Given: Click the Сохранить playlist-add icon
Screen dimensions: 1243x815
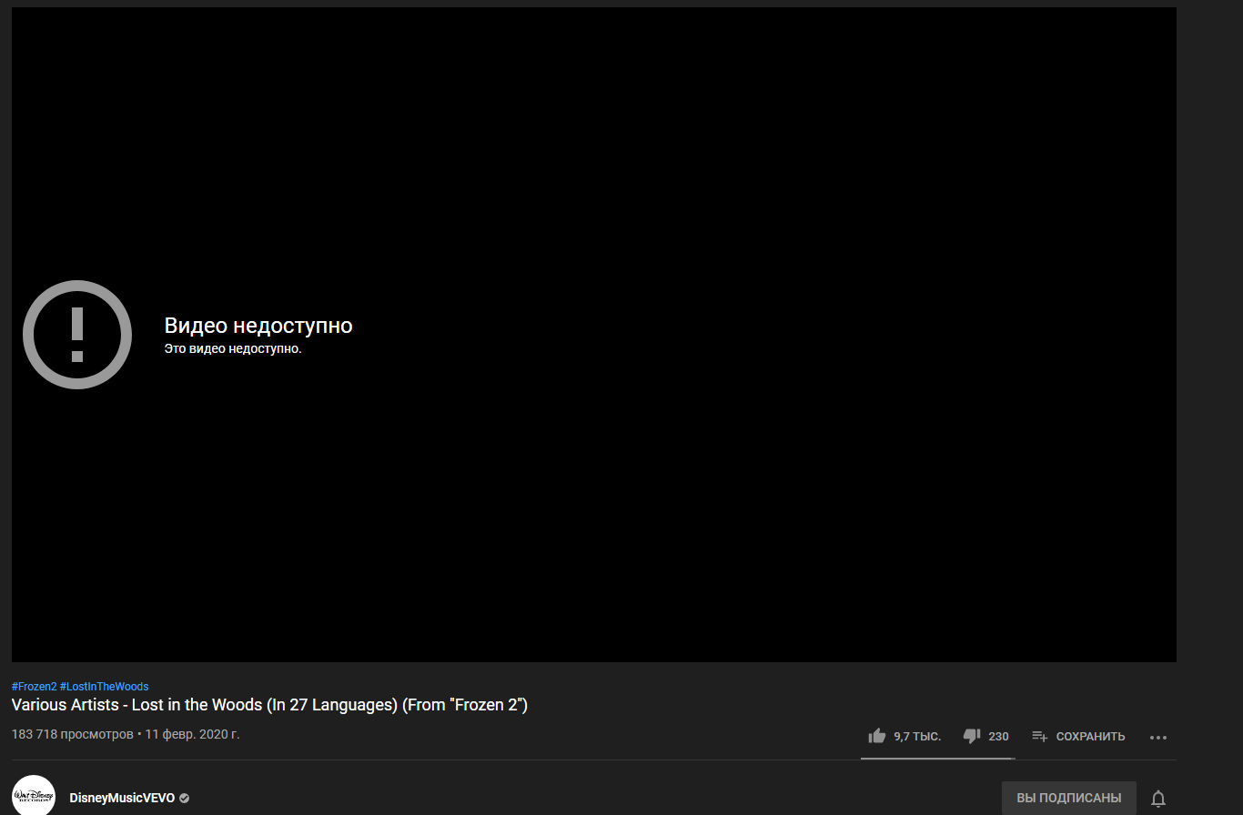Looking at the screenshot, I should pyautogui.click(x=1040, y=737).
